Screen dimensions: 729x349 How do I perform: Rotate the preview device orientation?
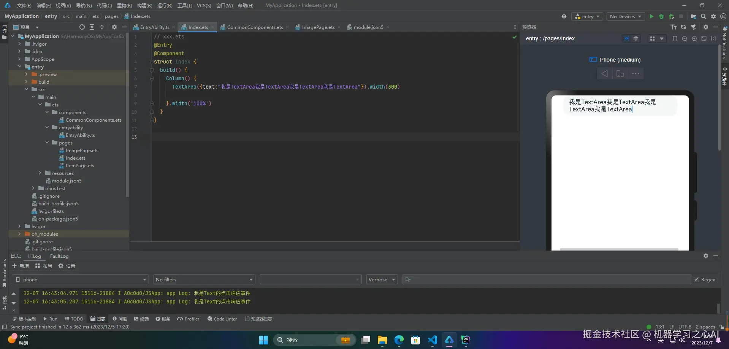pyautogui.click(x=620, y=74)
